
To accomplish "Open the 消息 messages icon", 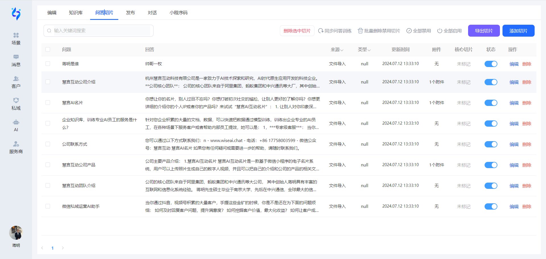I will [x=16, y=57].
